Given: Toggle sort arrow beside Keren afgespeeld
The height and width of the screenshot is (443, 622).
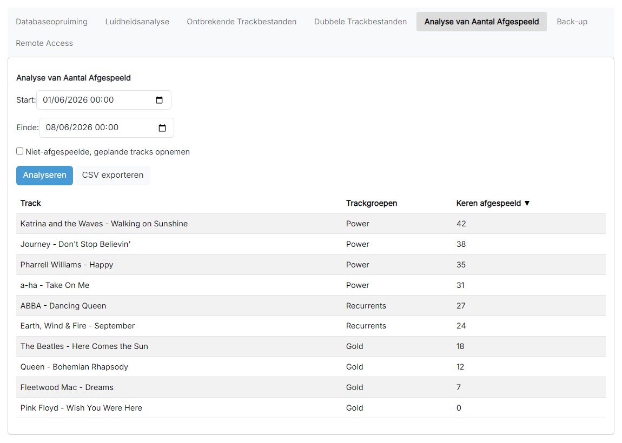Looking at the screenshot, I should point(527,203).
